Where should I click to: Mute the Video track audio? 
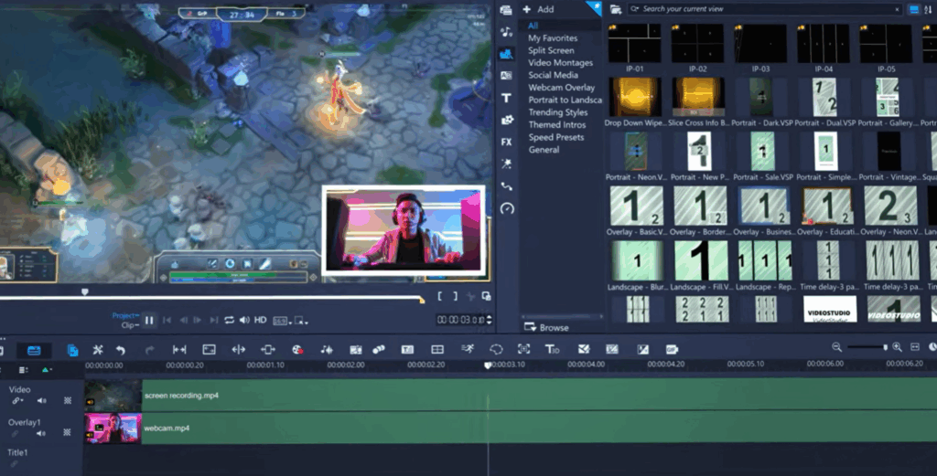42,401
